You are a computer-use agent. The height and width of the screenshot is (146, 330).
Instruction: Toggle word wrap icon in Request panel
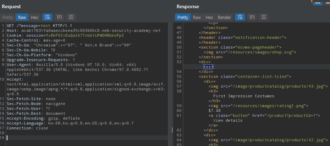tap(47, 17)
